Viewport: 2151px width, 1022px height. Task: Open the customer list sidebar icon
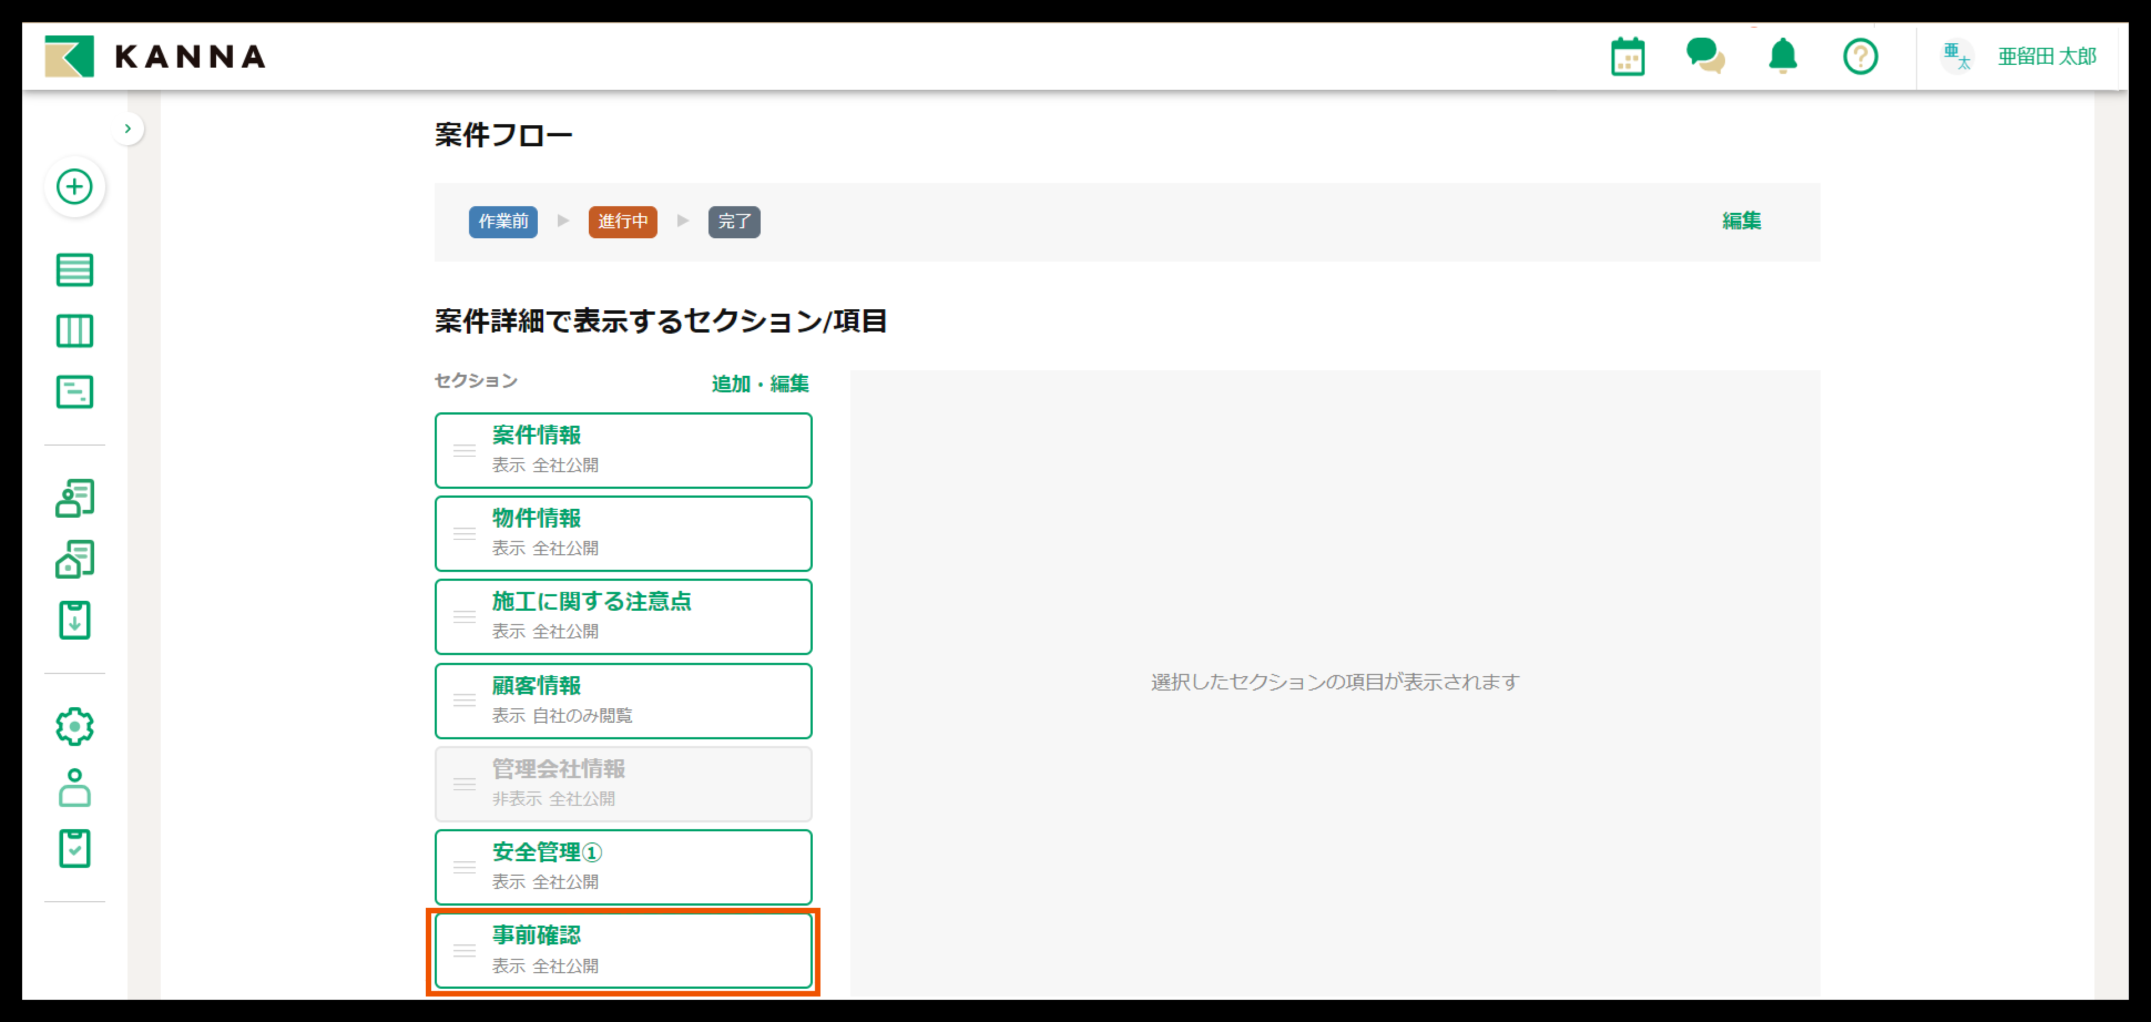click(x=74, y=498)
